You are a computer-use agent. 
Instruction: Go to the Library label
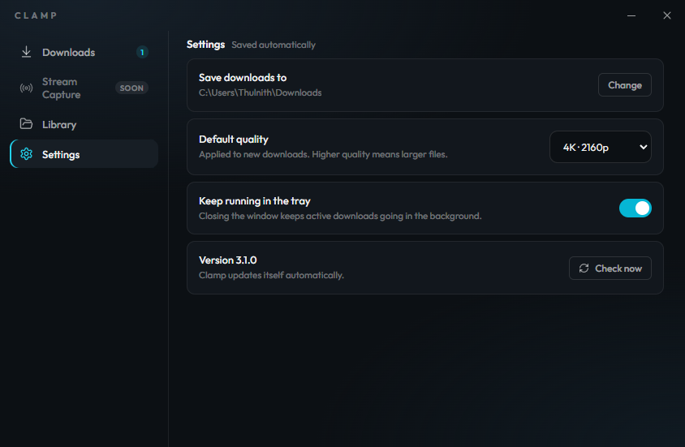click(59, 125)
